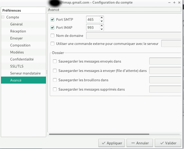Click the pane divider handle dots
The height and width of the screenshot is (149, 184).
coord(47,72)
